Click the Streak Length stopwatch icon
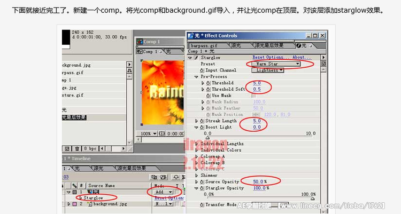Viewport: 401px width, 214px height. 202,121
